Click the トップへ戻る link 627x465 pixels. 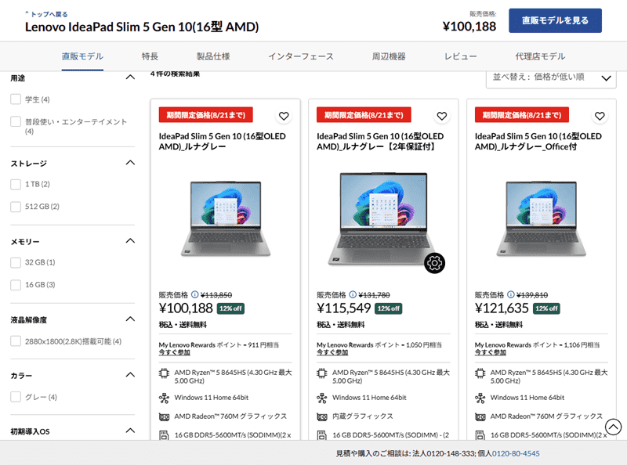click(x=46, y=14)
